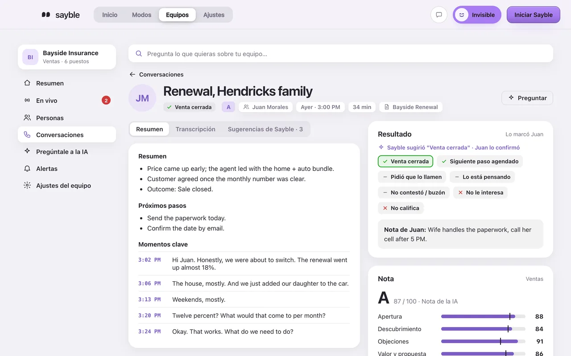Mark outcome as Lo está pensando
Screen dimensions: 571x356
tap(482, 177)
